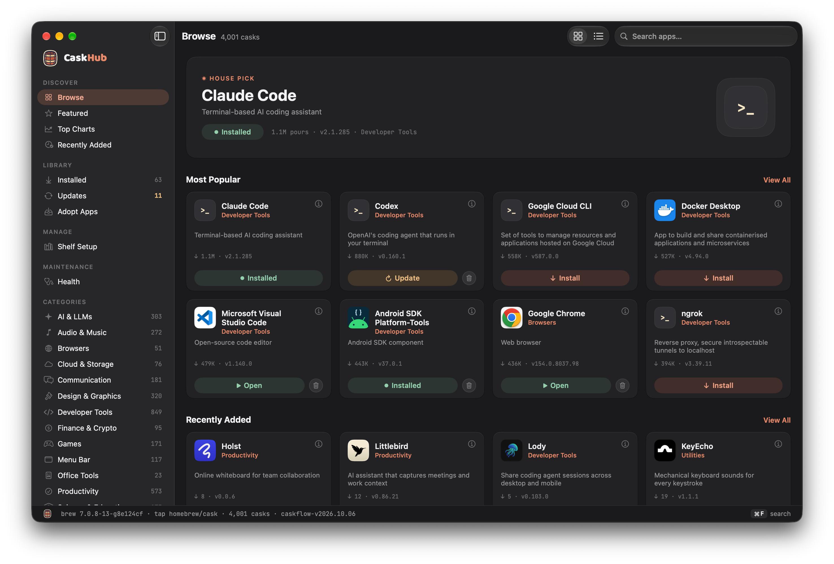Delete Google Chrome using trash icon
The height and width of the screenshot is (564, 834).
622,385
